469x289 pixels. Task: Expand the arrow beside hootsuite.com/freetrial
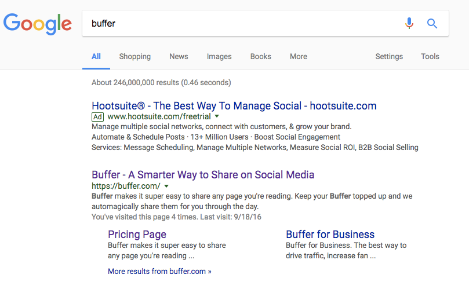217,116
